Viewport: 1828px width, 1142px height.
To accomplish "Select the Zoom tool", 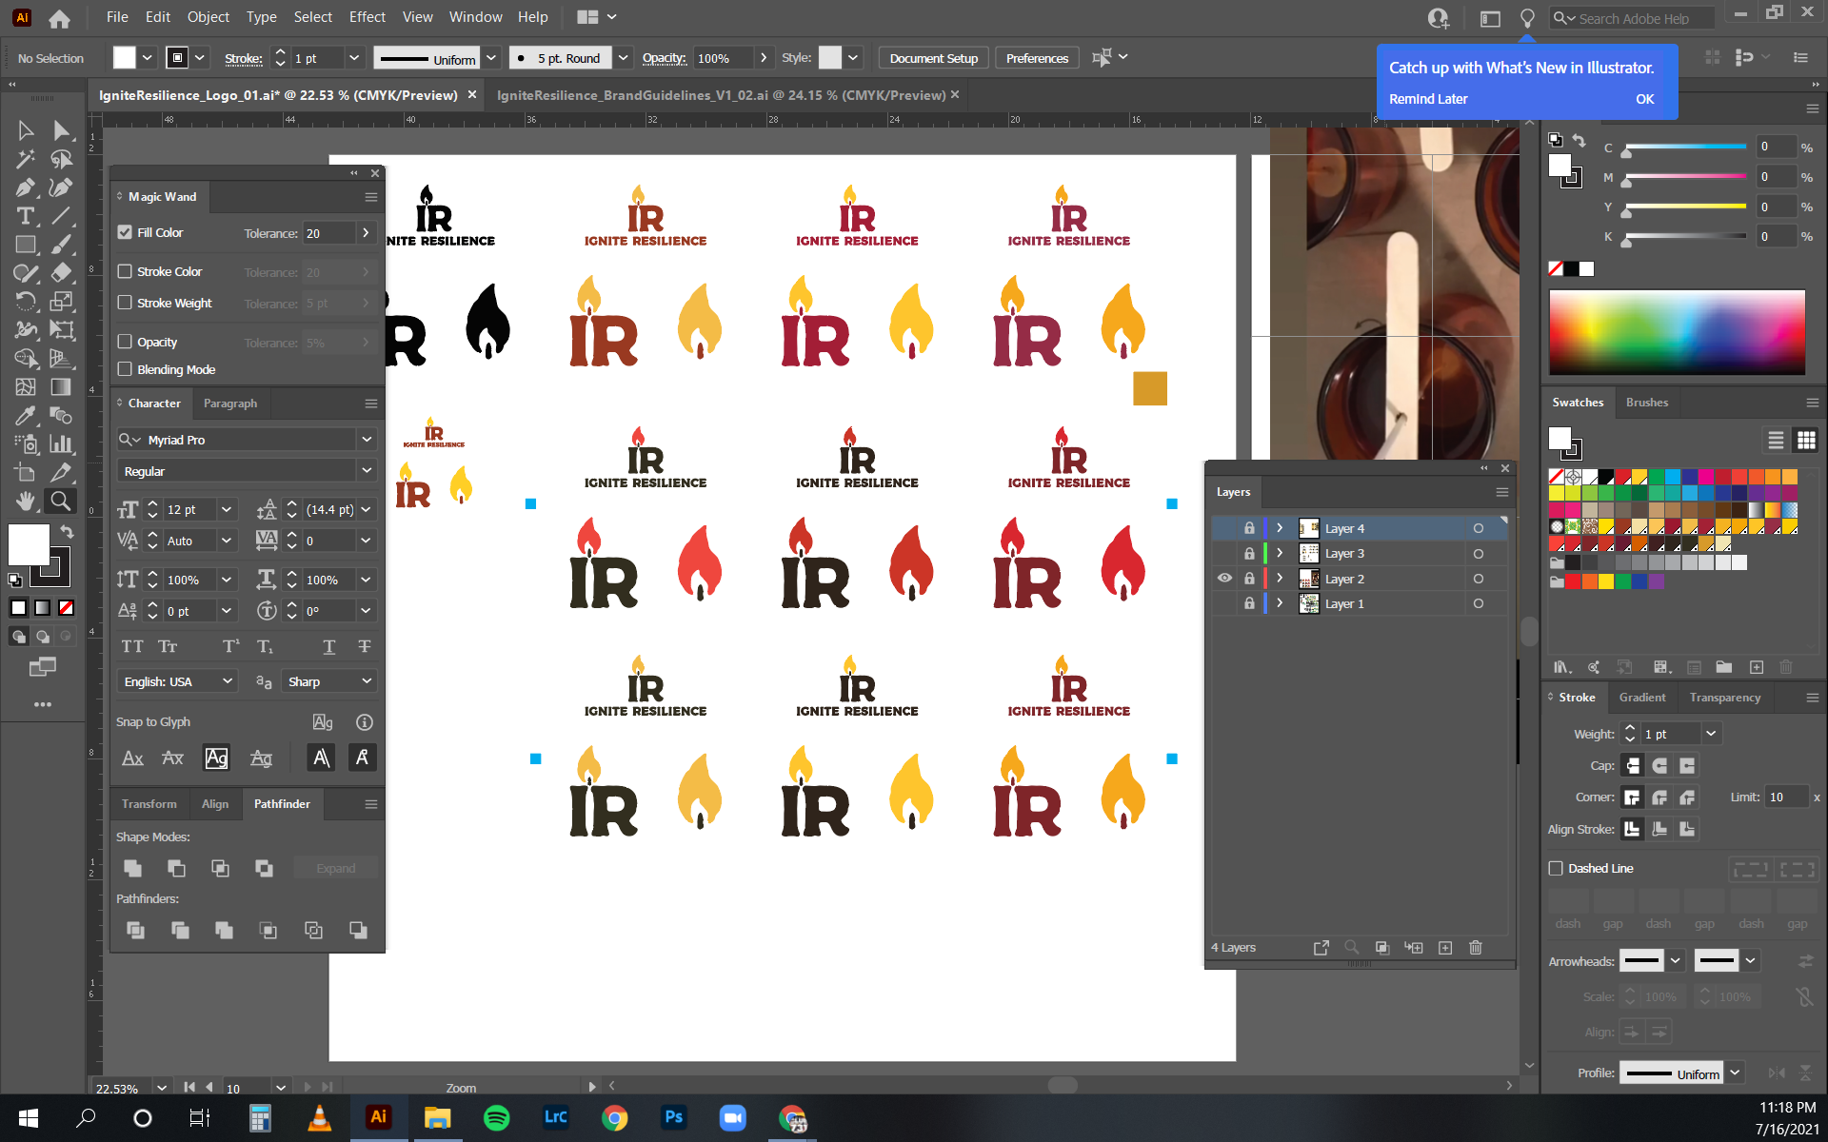I will 61,502.
